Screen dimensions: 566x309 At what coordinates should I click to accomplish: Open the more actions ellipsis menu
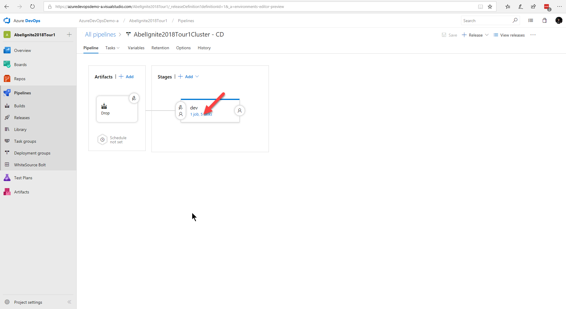tap(533, 35)
